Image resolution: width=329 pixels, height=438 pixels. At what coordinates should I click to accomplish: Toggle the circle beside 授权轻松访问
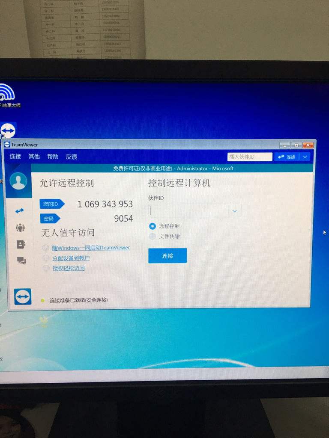46,268
